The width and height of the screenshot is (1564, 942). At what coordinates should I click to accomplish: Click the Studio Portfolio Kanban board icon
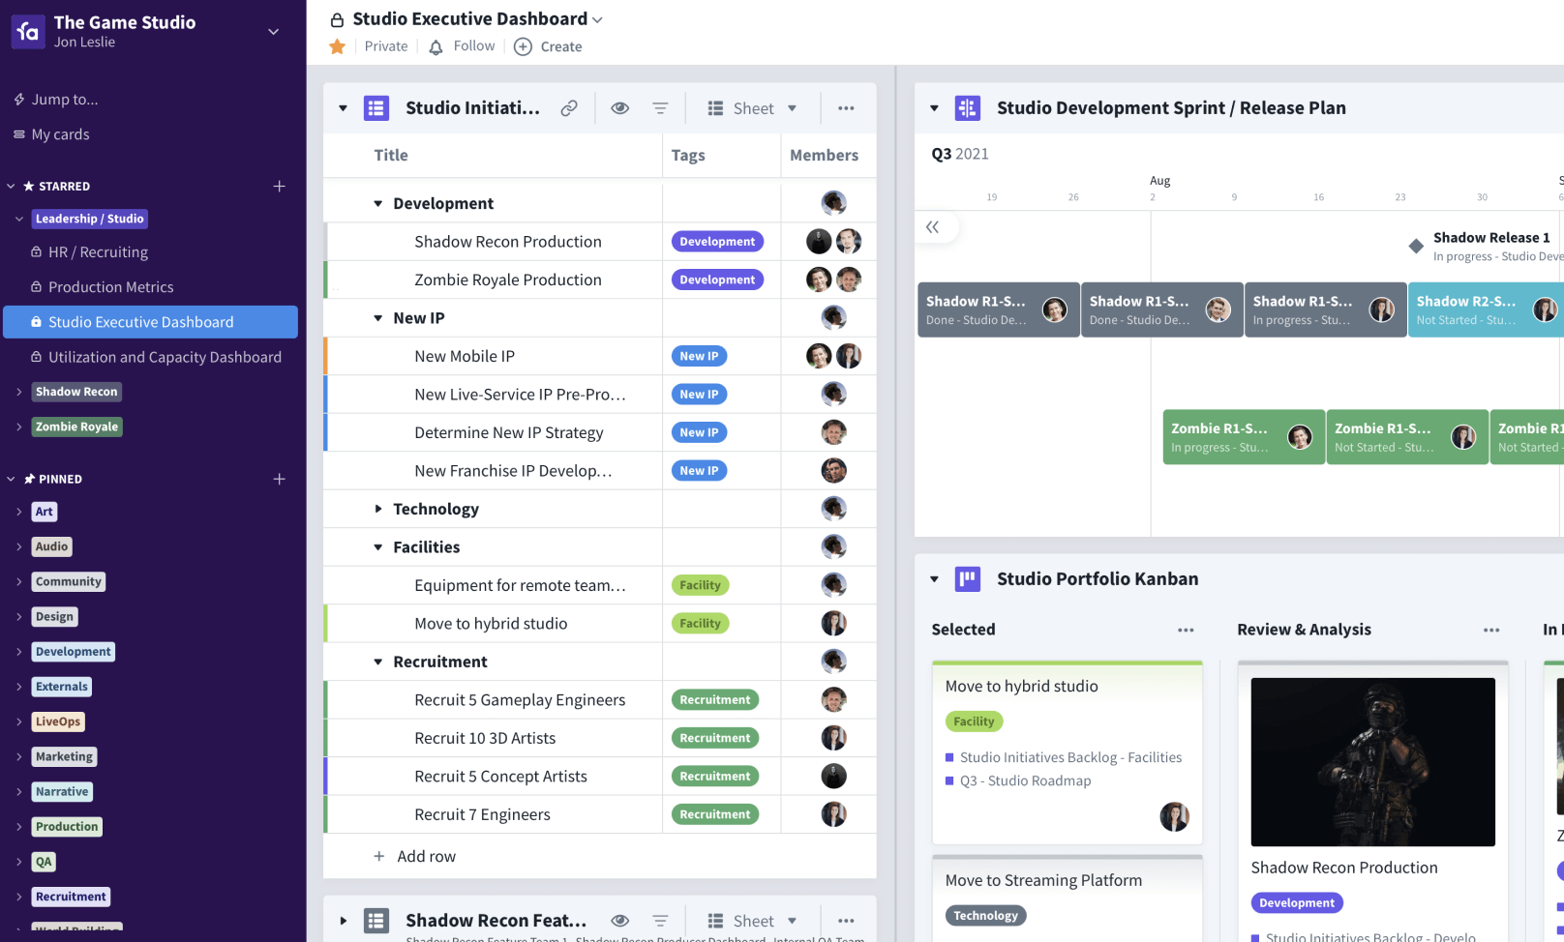(x=968, y=579)
